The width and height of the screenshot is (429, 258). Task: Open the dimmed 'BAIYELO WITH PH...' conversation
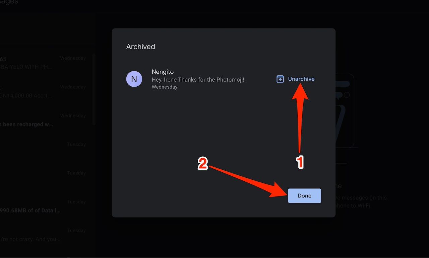pos(26,67)
